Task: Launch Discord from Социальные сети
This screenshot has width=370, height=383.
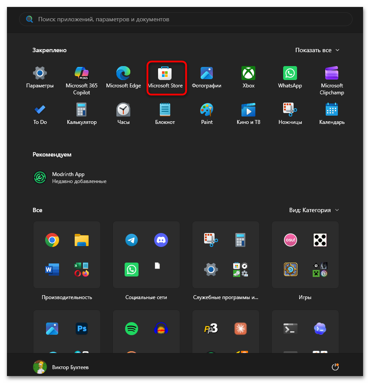Action: point(161,240)
